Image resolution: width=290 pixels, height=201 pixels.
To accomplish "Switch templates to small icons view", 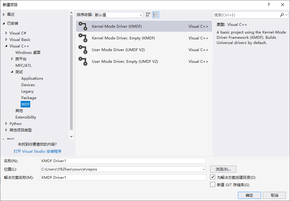I will (x=148, y=14).
